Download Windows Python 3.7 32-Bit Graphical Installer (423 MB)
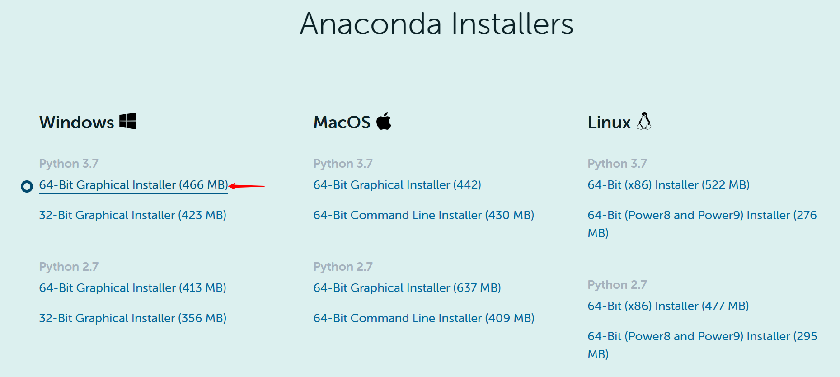Image resolution: width=840 pixels, height=377 pixels. (x=133, y=215)
